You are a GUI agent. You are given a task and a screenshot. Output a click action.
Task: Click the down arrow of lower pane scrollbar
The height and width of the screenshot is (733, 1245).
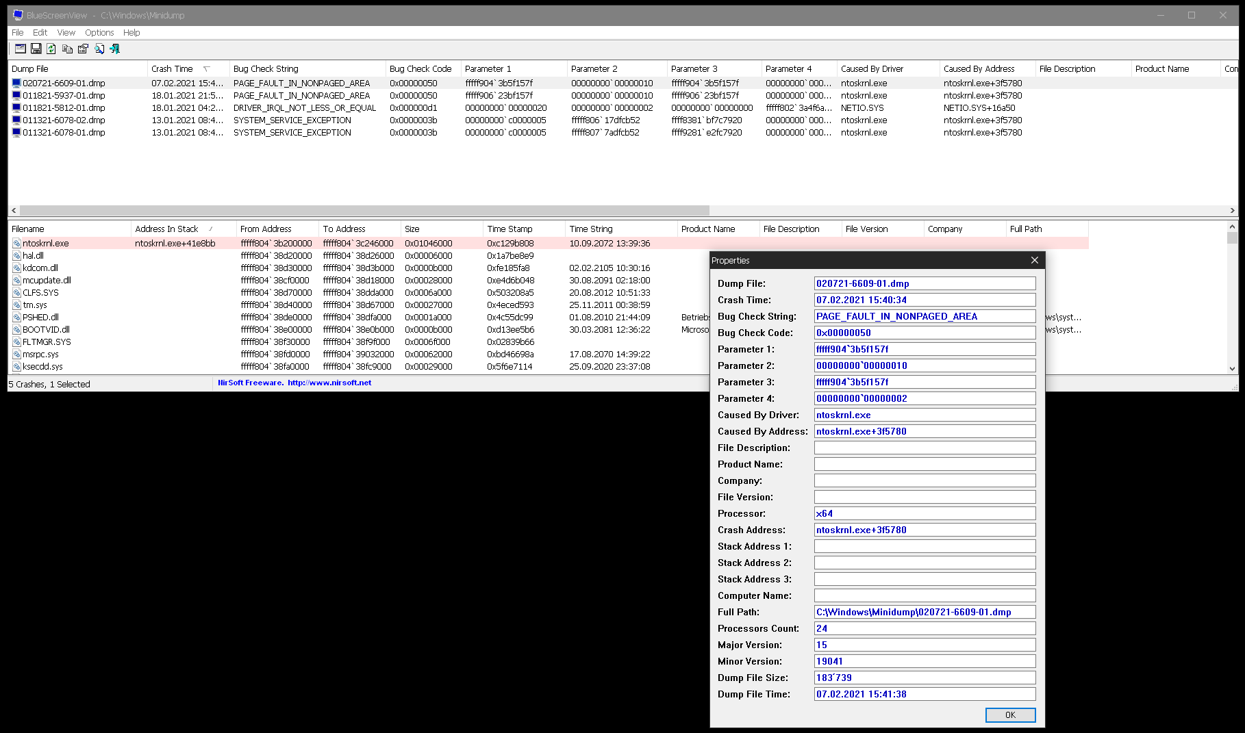pyautogui.click(x=1232, y=368)
